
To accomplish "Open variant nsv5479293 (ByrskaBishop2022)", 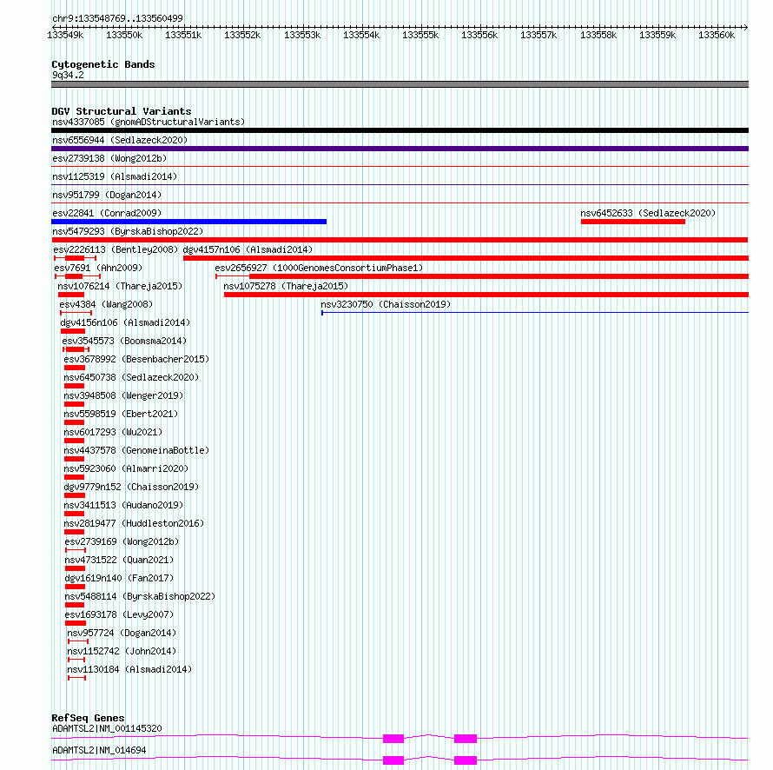I will click(128, 231).
